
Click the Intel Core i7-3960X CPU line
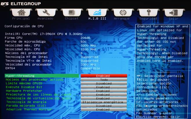[x=44, y=34]
